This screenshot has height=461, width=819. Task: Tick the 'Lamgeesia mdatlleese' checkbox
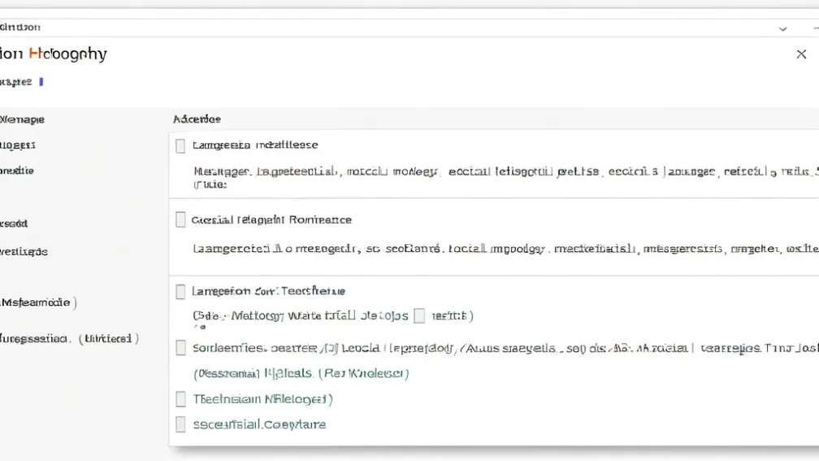point(180,146)
